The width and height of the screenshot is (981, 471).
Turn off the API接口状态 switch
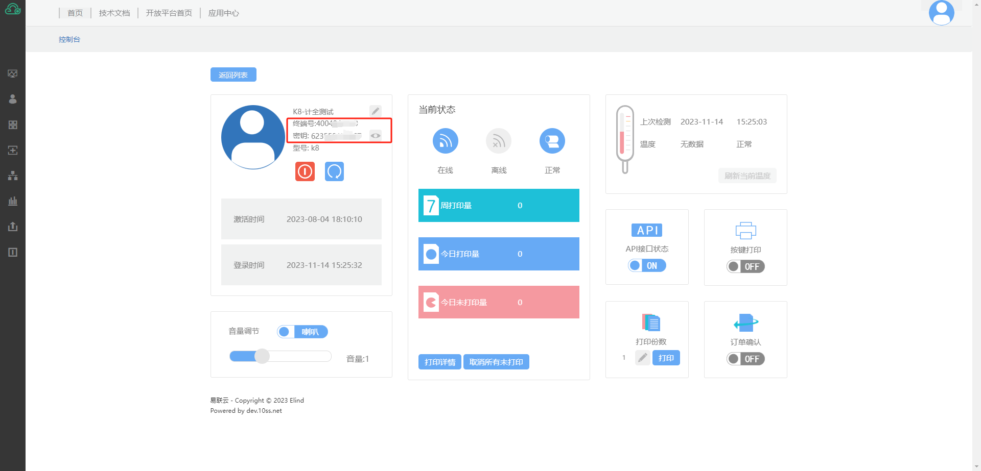pos(647,265)
